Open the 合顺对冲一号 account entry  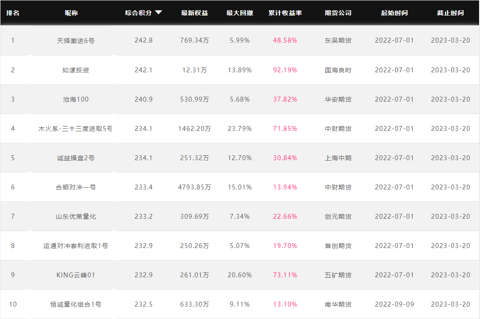[x=76, y=187]
